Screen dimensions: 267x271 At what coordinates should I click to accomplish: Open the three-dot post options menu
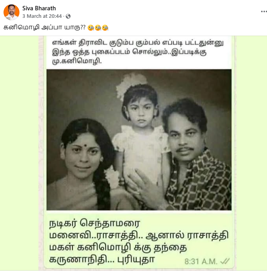point(264,11)
